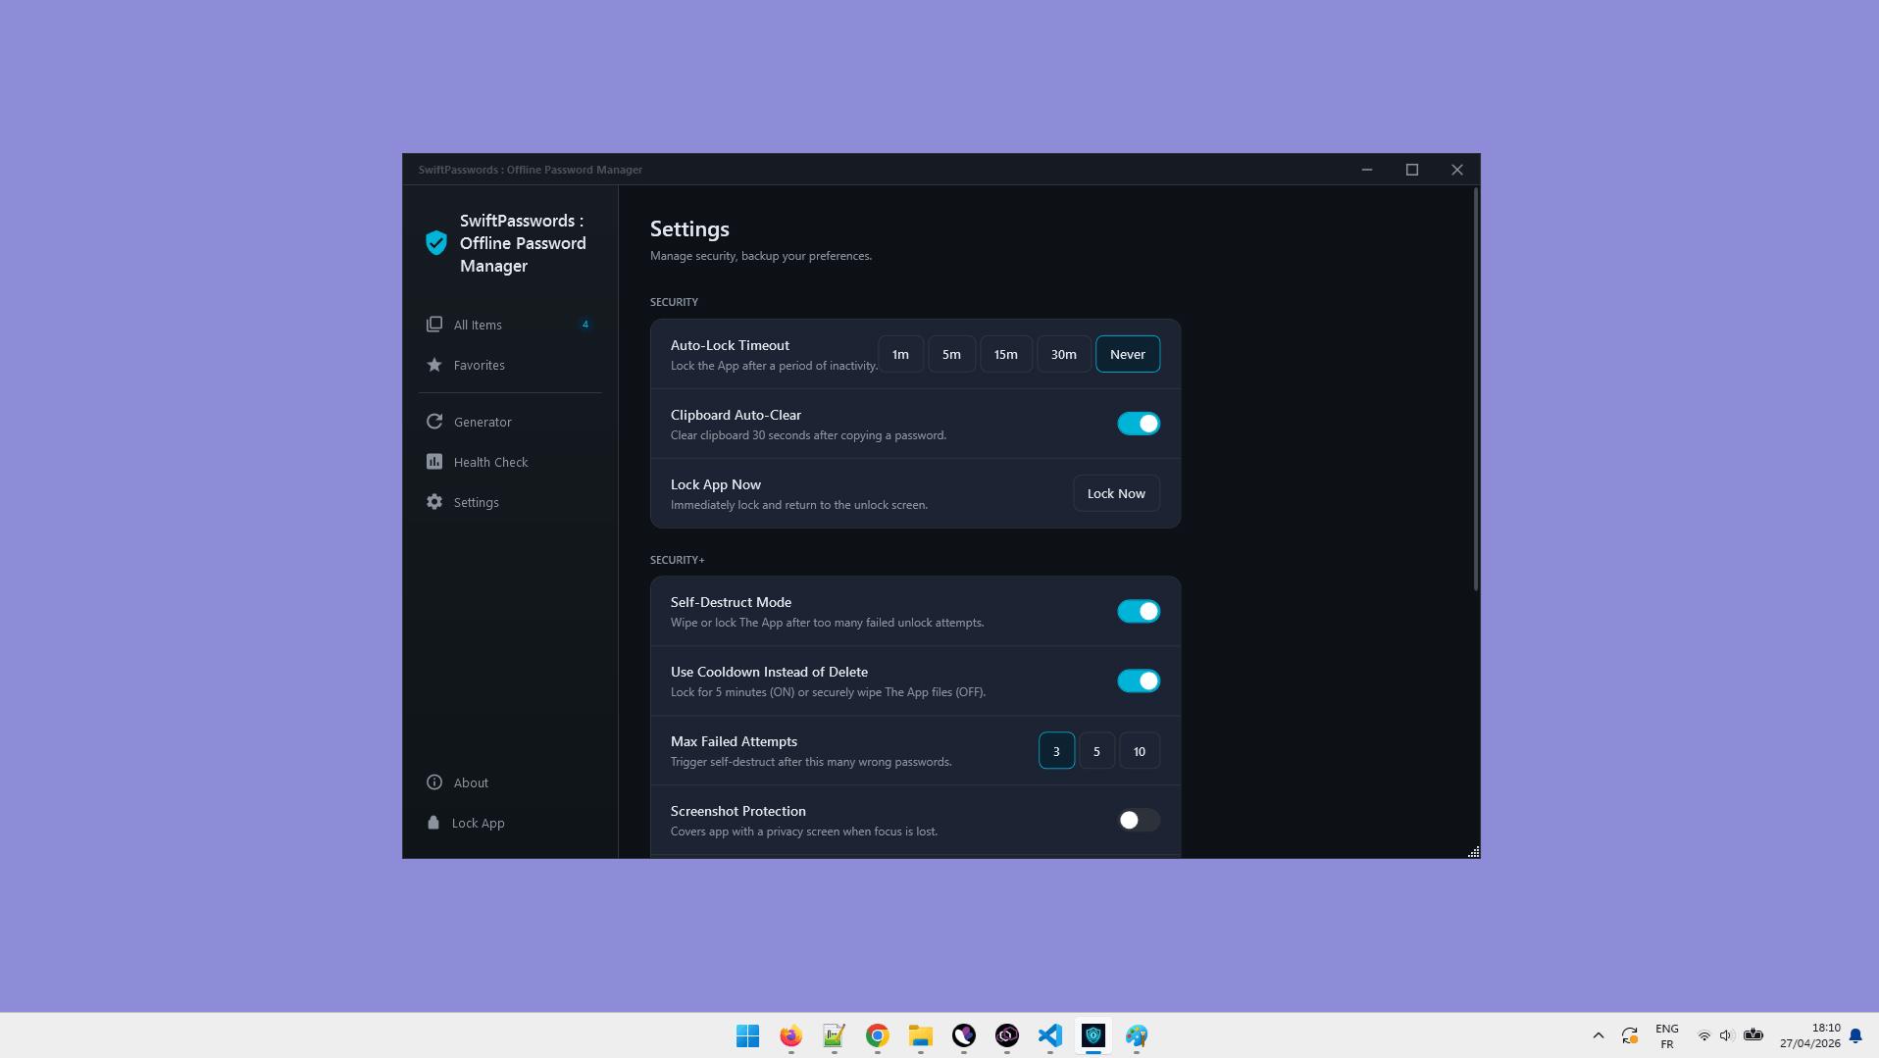Click the Auto-Lock Timeout label

tap(730, 345)
